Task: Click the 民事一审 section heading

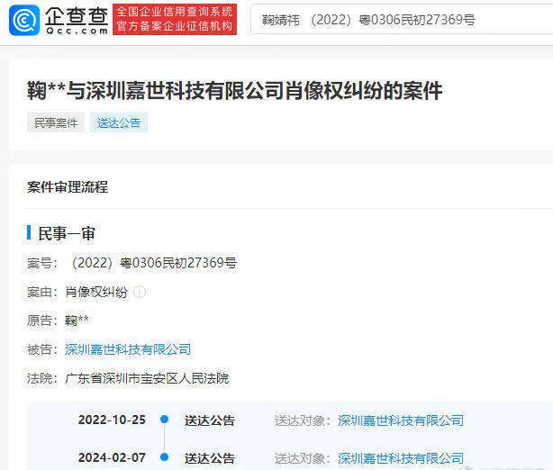Action: tap(67, 233)
